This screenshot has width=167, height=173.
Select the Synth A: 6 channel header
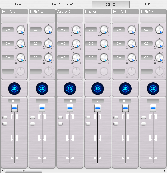tap(153, 12)
